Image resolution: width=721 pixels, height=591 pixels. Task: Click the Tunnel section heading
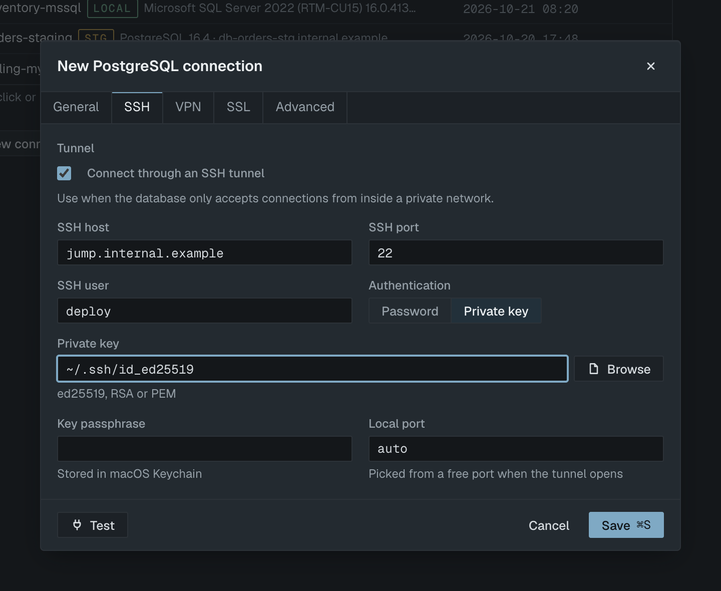pyautogui.click(x=76, y=148)
